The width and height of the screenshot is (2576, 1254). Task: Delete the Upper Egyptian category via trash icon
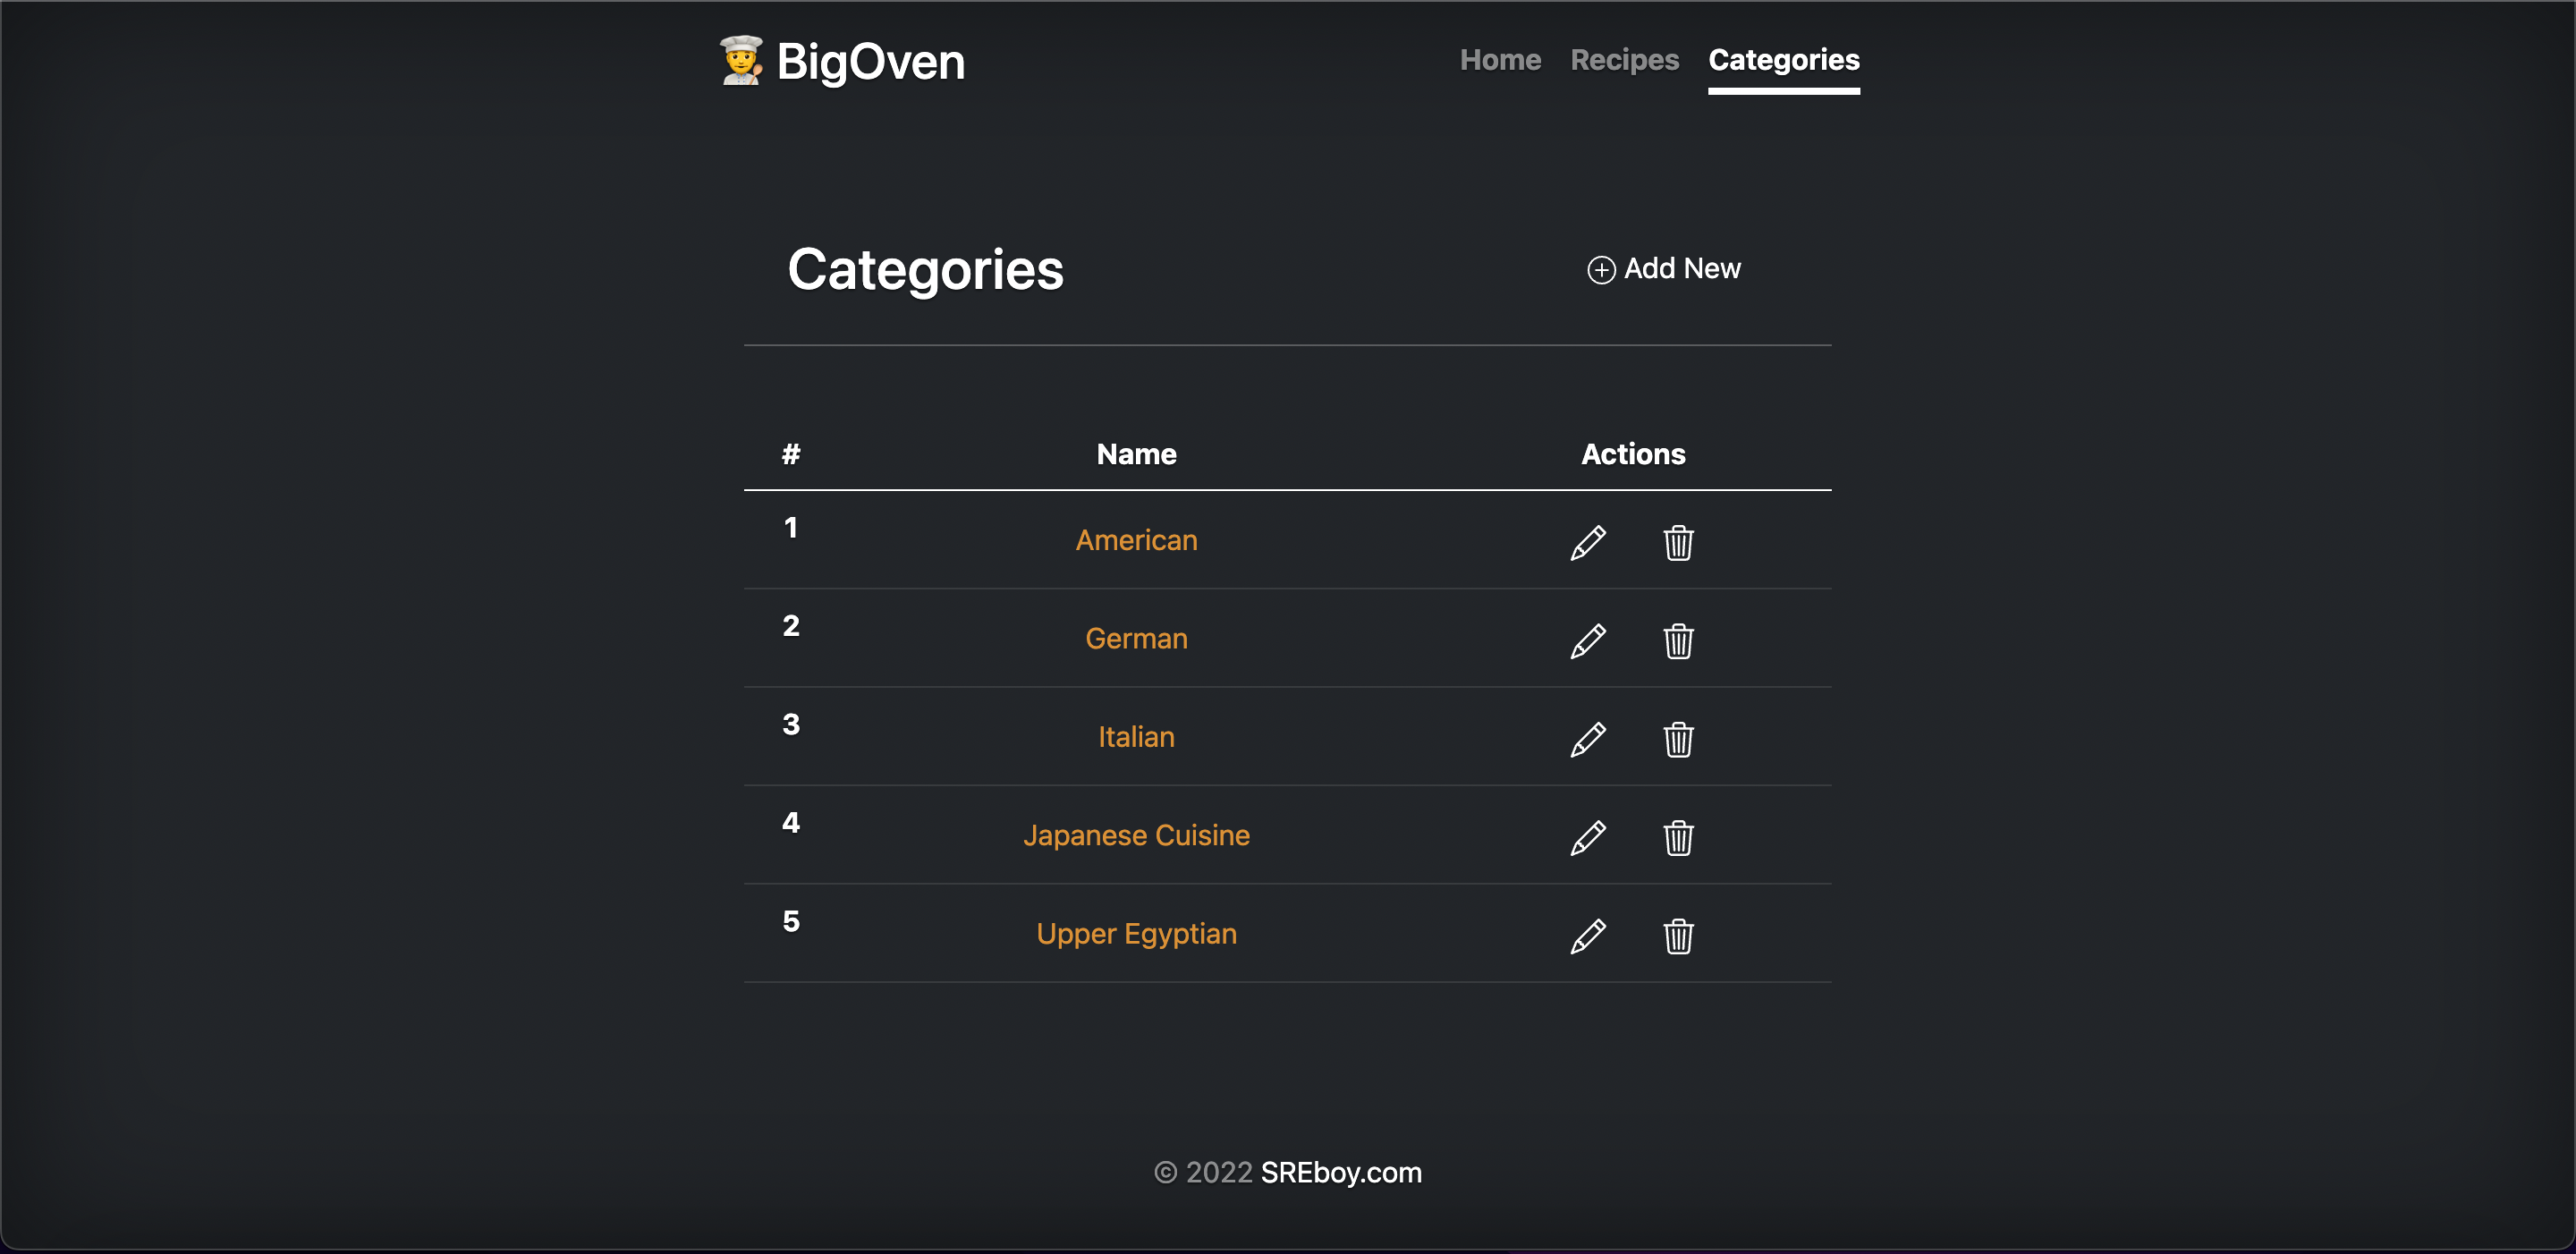(x=1679, y=936)
